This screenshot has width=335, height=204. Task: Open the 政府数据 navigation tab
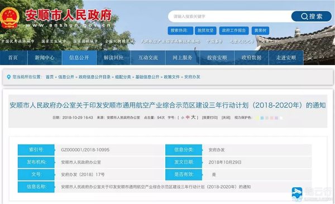point(251,57)
